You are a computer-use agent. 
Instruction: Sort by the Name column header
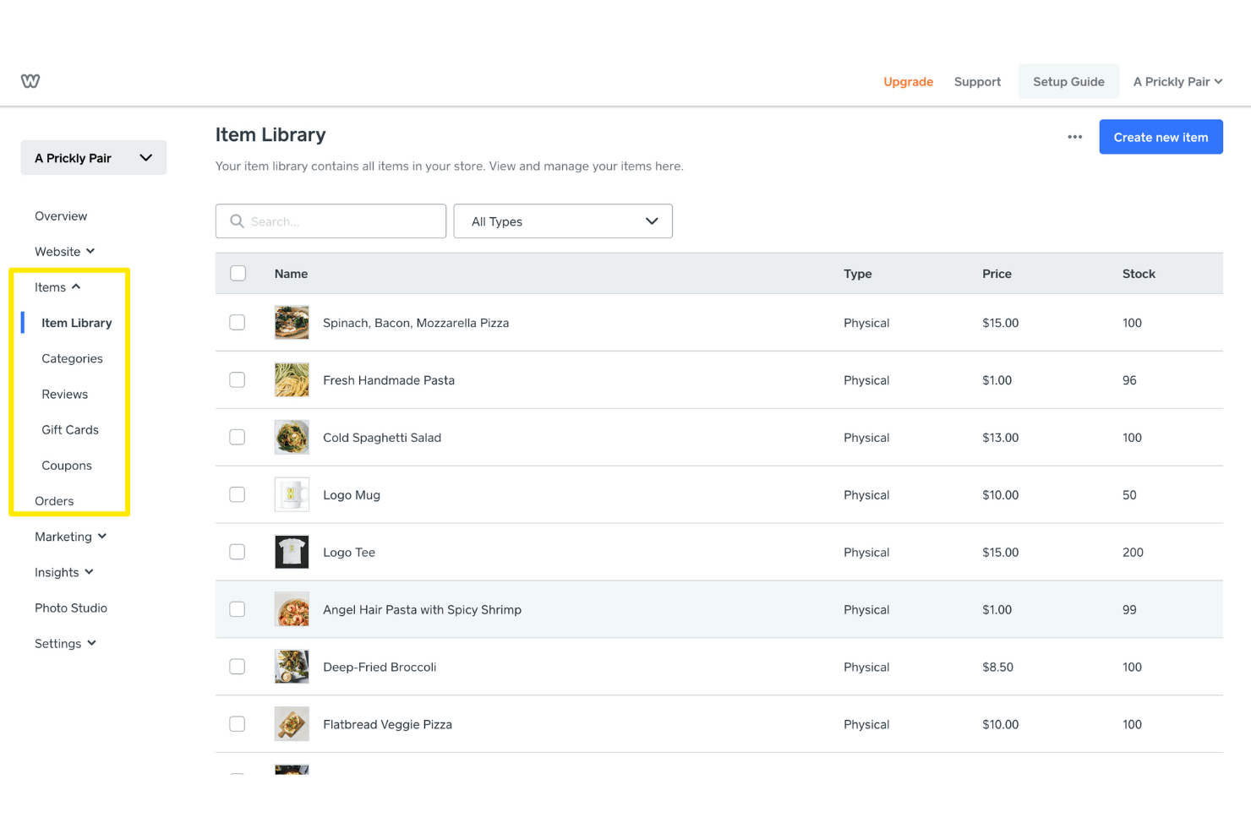coord(291,274)
